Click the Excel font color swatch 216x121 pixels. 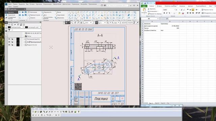click(183, 13)
